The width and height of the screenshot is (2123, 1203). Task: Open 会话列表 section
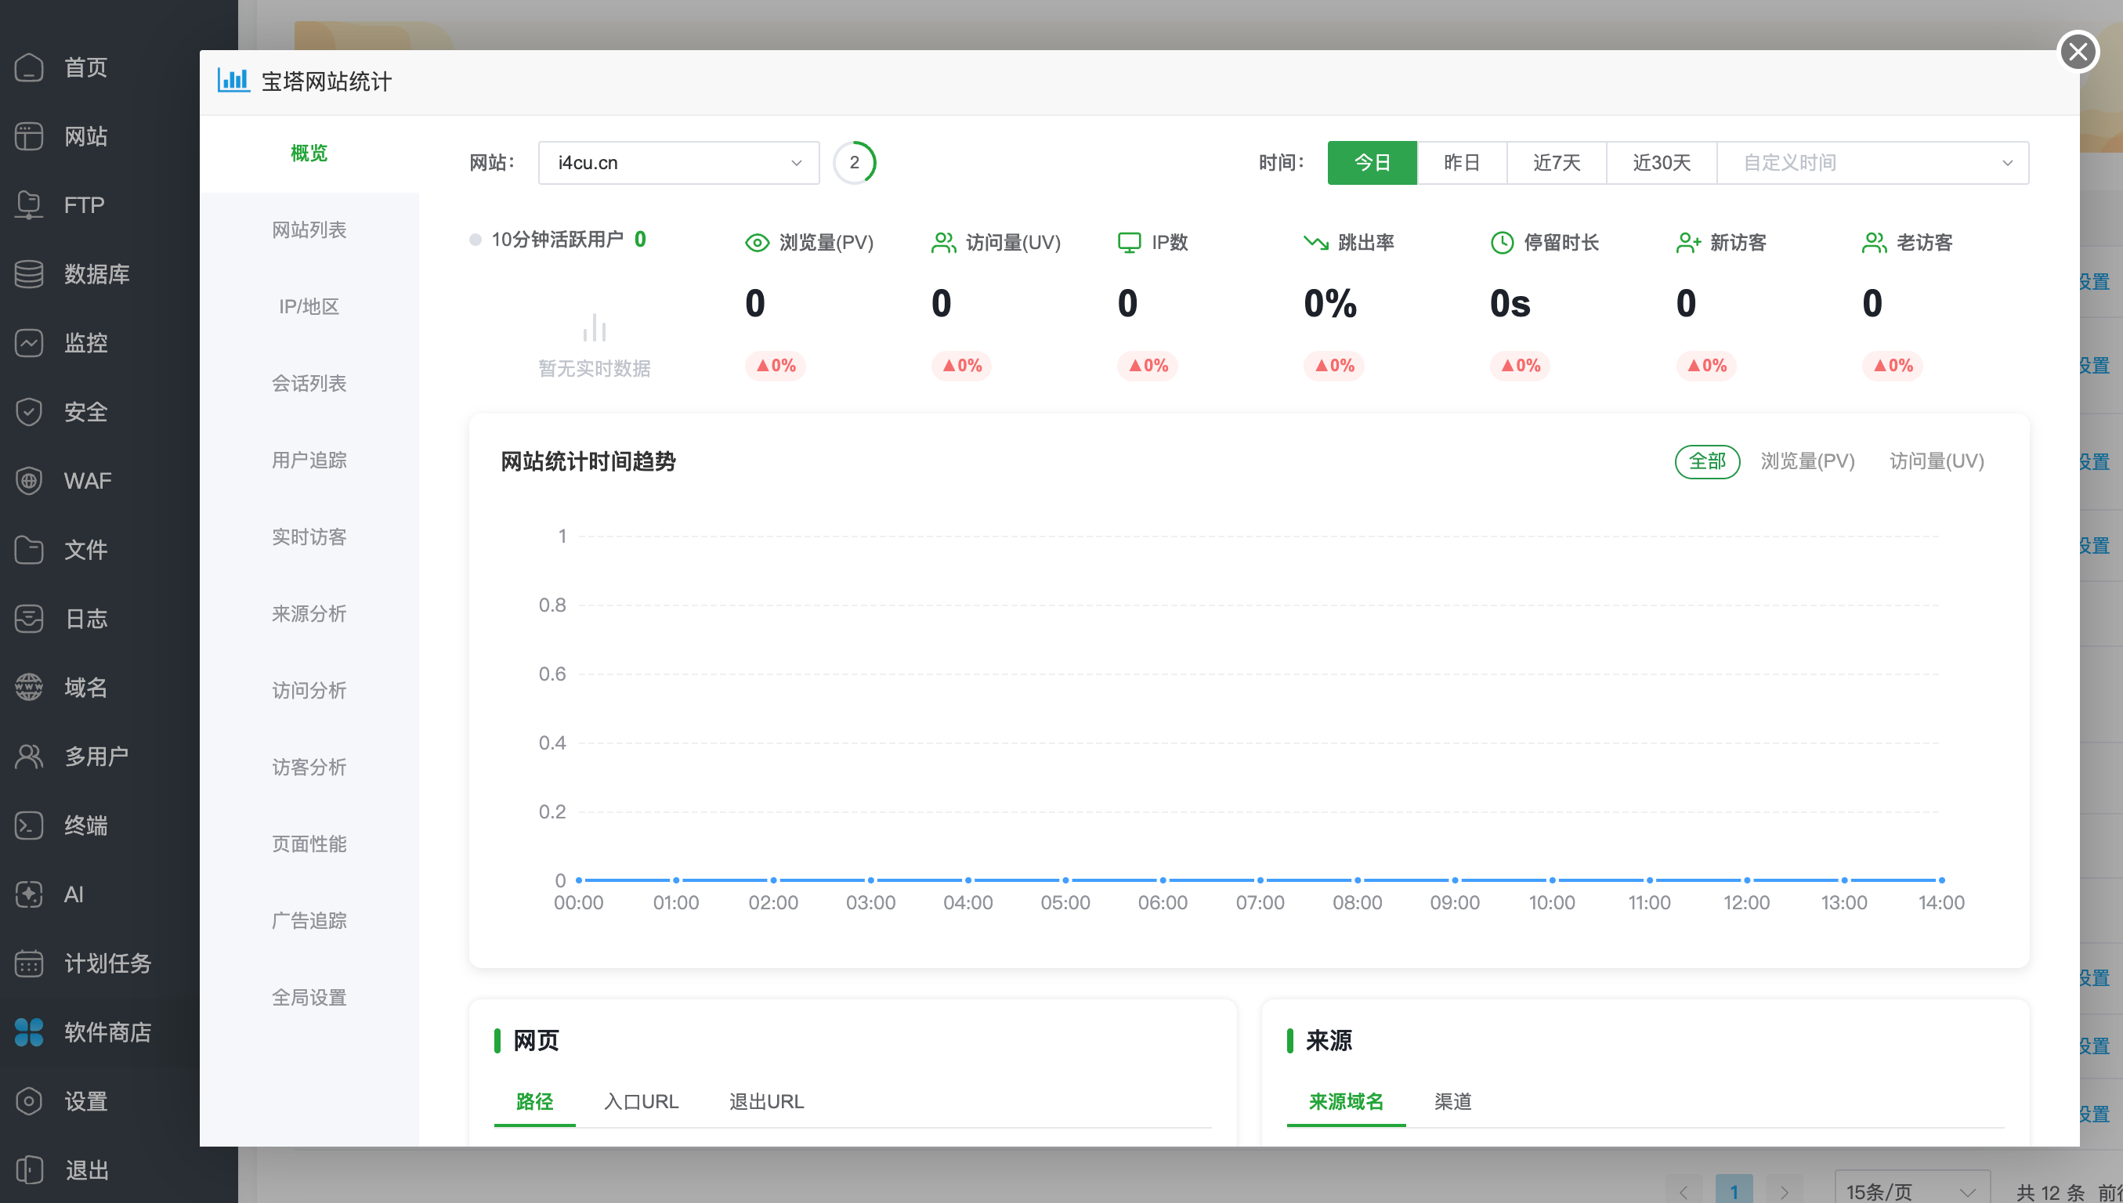[x=309, y=383]
